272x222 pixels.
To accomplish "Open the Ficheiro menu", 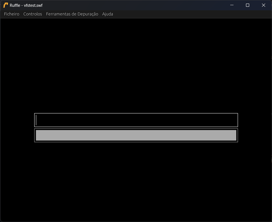I will tap(11, 14).
